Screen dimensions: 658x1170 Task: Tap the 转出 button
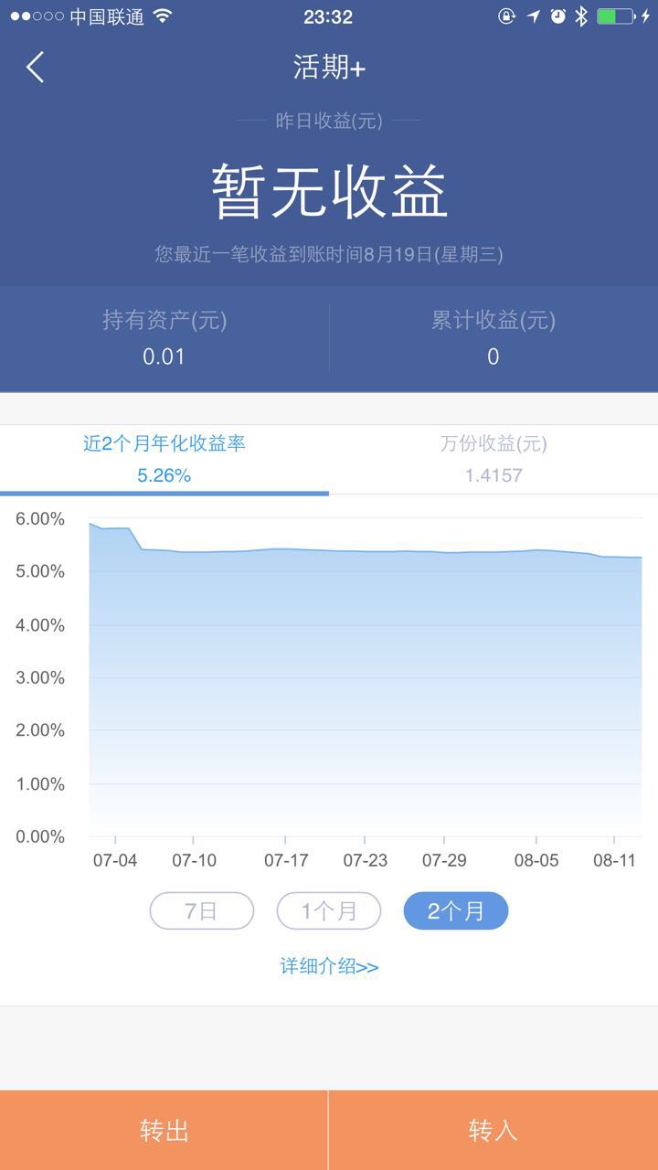[164, 1130]
